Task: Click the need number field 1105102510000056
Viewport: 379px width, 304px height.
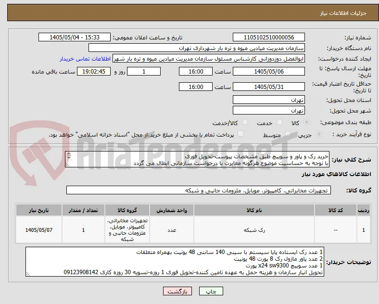Action: point(269,38)
